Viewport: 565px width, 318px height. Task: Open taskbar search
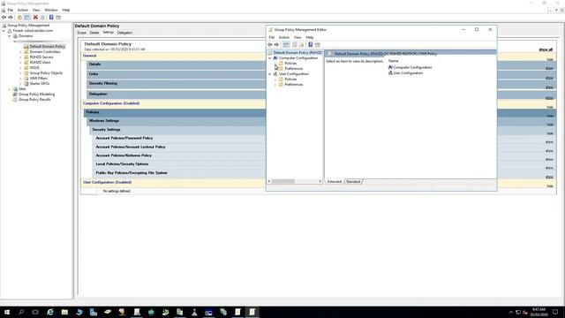tap(21, 312)
